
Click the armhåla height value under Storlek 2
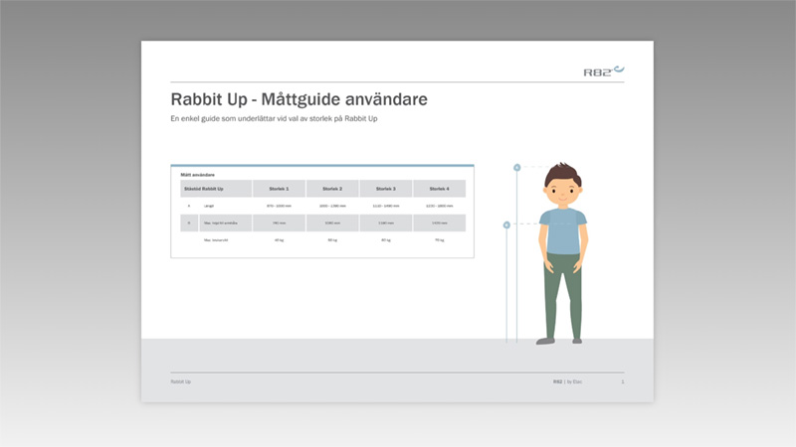pyautogui.click(x=332, y=223)
